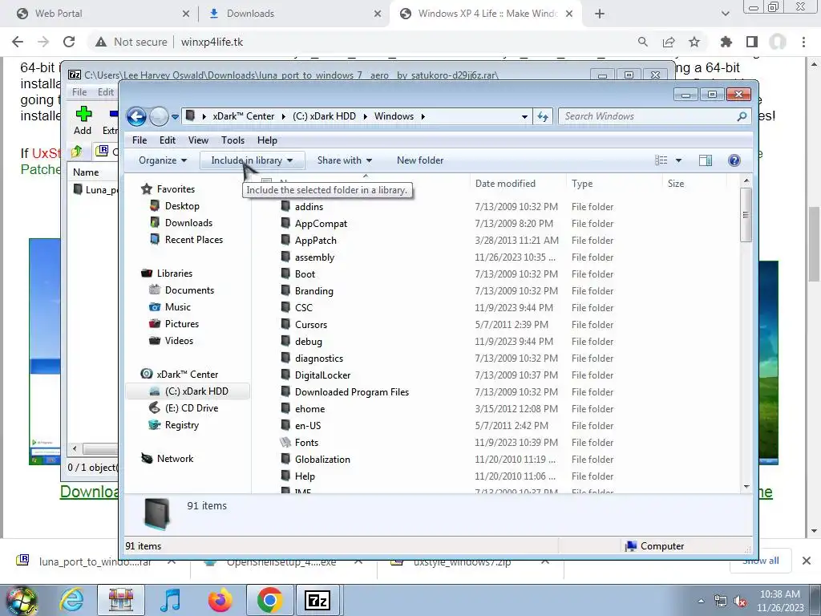Click the Pictures library icon

(155, 324)
